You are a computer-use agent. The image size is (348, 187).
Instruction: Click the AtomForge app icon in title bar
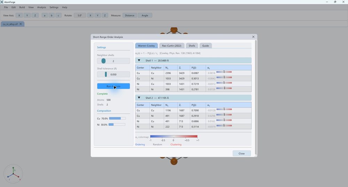2,2
